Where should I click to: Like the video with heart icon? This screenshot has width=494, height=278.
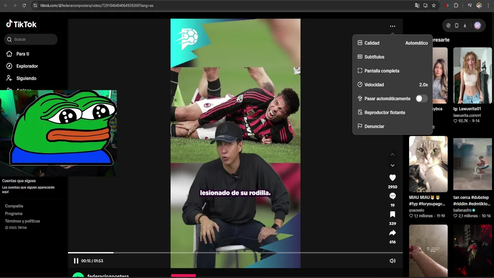pyautogui.click(x=392, y=178)
